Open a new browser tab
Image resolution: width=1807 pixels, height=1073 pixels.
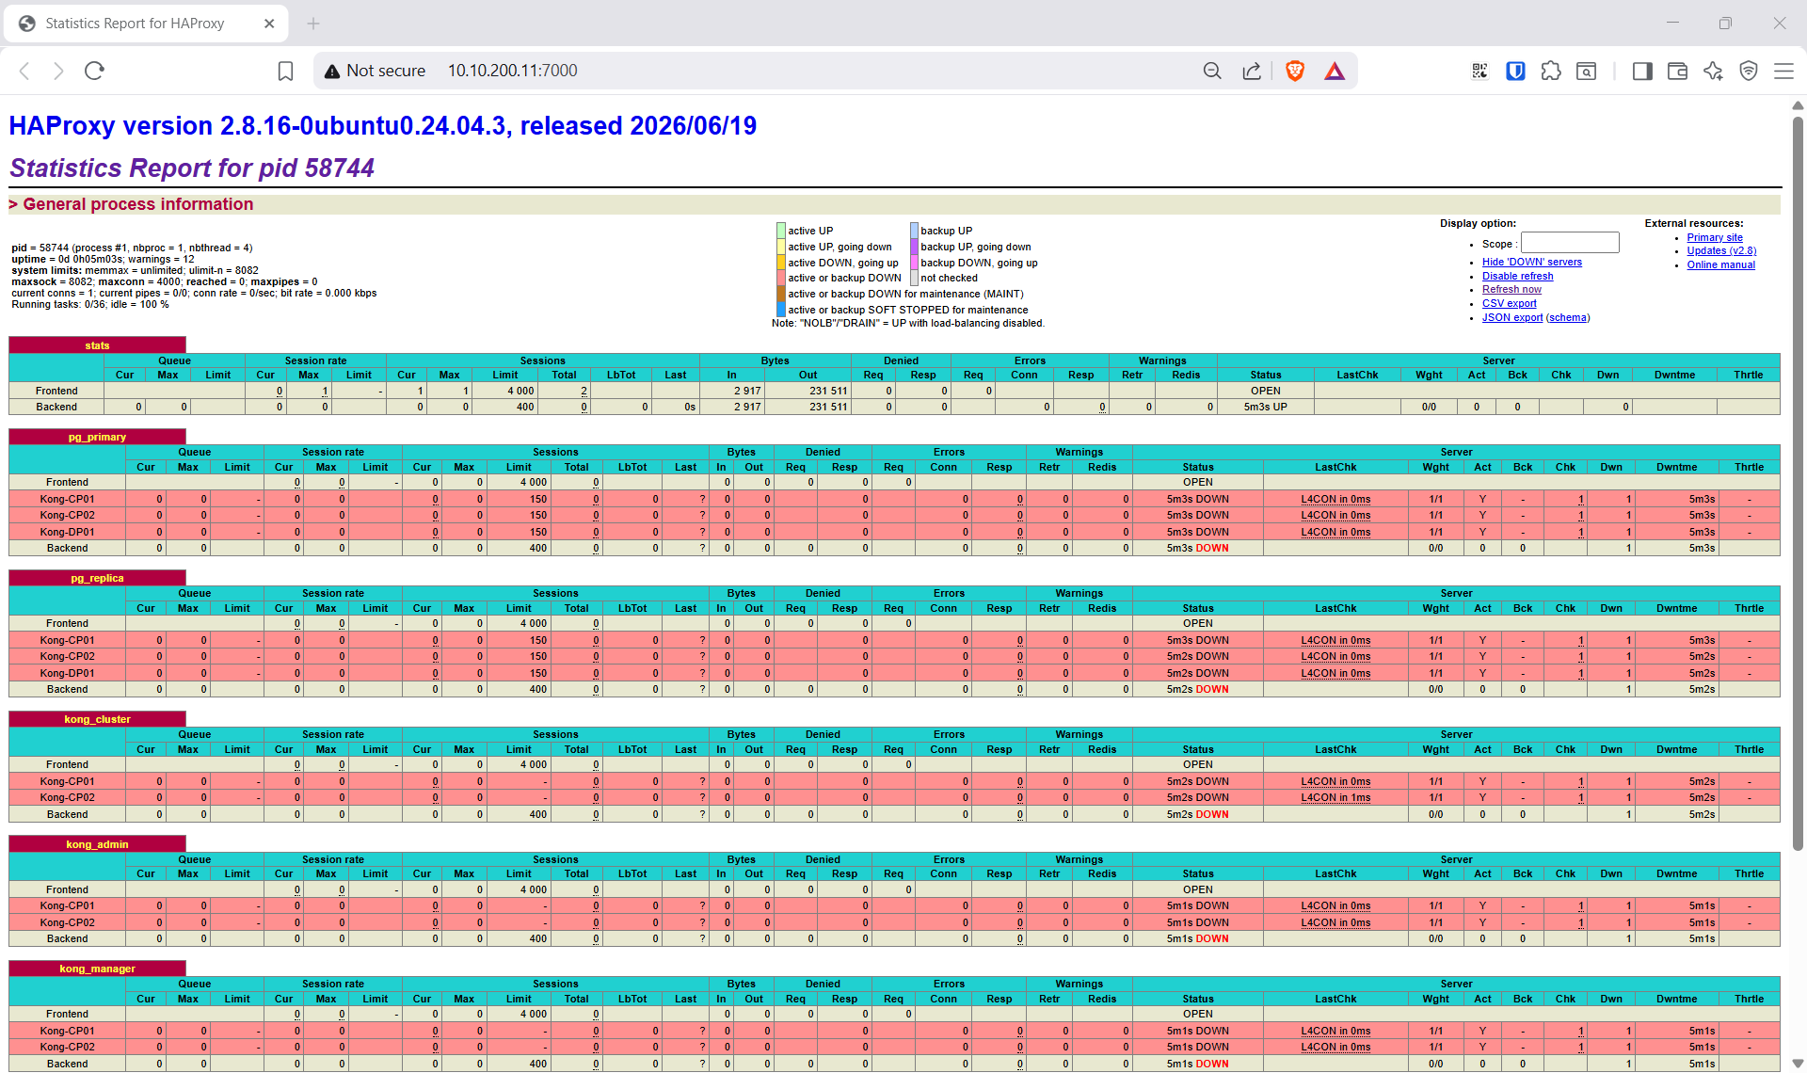313,24
